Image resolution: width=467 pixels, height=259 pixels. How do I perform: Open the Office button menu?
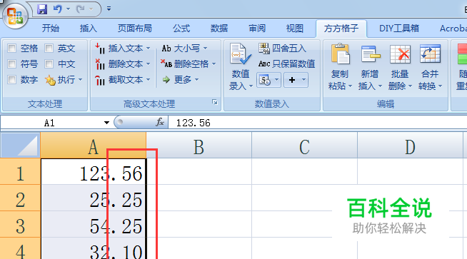point(15,16)
